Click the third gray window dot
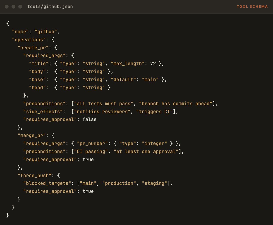 coord(20,7)
